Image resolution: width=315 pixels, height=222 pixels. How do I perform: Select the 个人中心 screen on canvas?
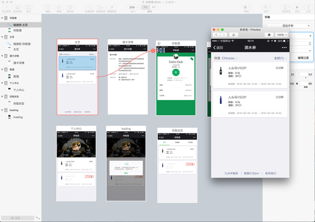(76, 163)
